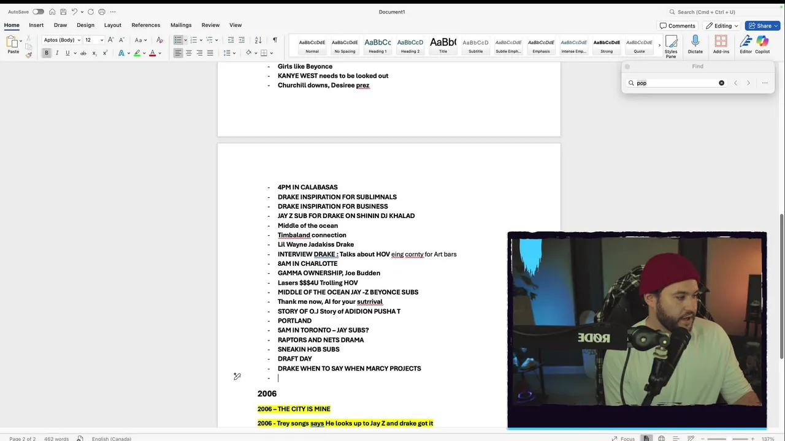Open the shading paint bucket

[x=248, y=53]
